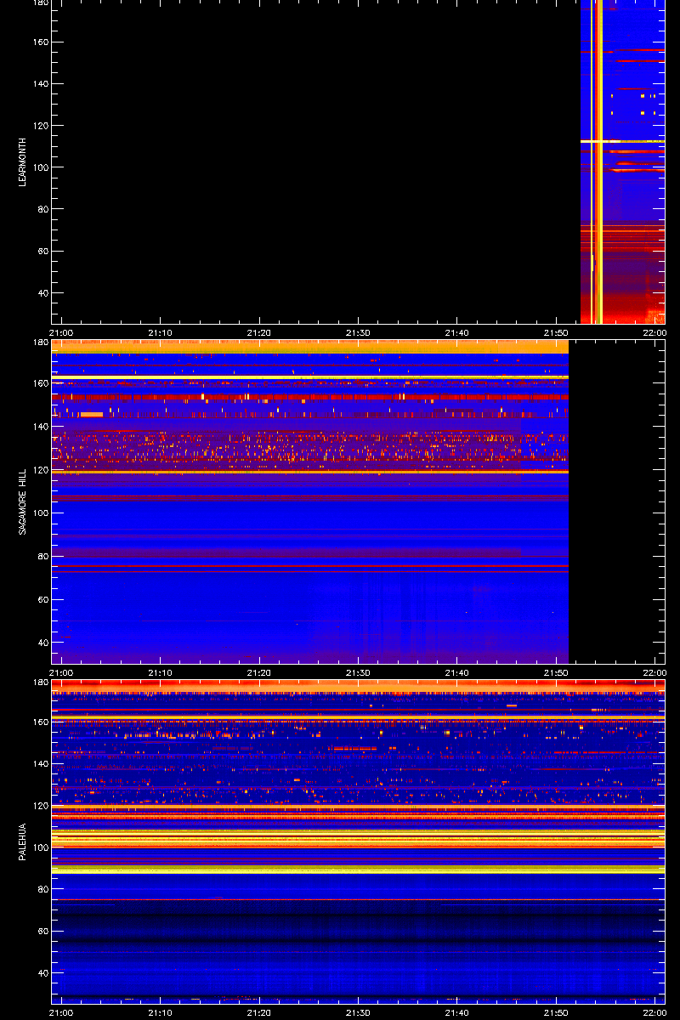Click 21:40 time label under Palehua panel
This screenshot has height=1020, width=680.
pos(457,1012)
